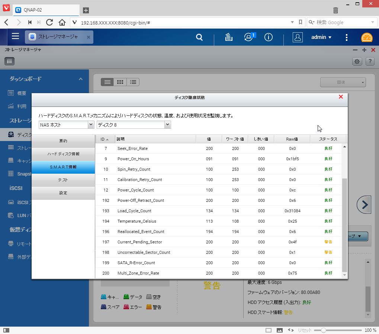Select the S.M.A.R.T.情報 tab

point(63,167)
